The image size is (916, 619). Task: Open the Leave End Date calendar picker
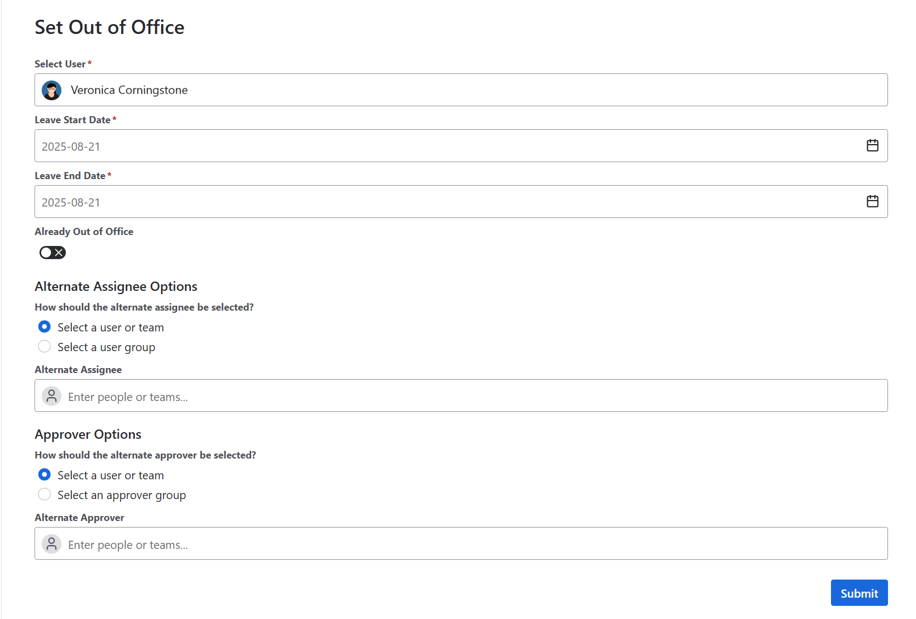pos(872,202)
